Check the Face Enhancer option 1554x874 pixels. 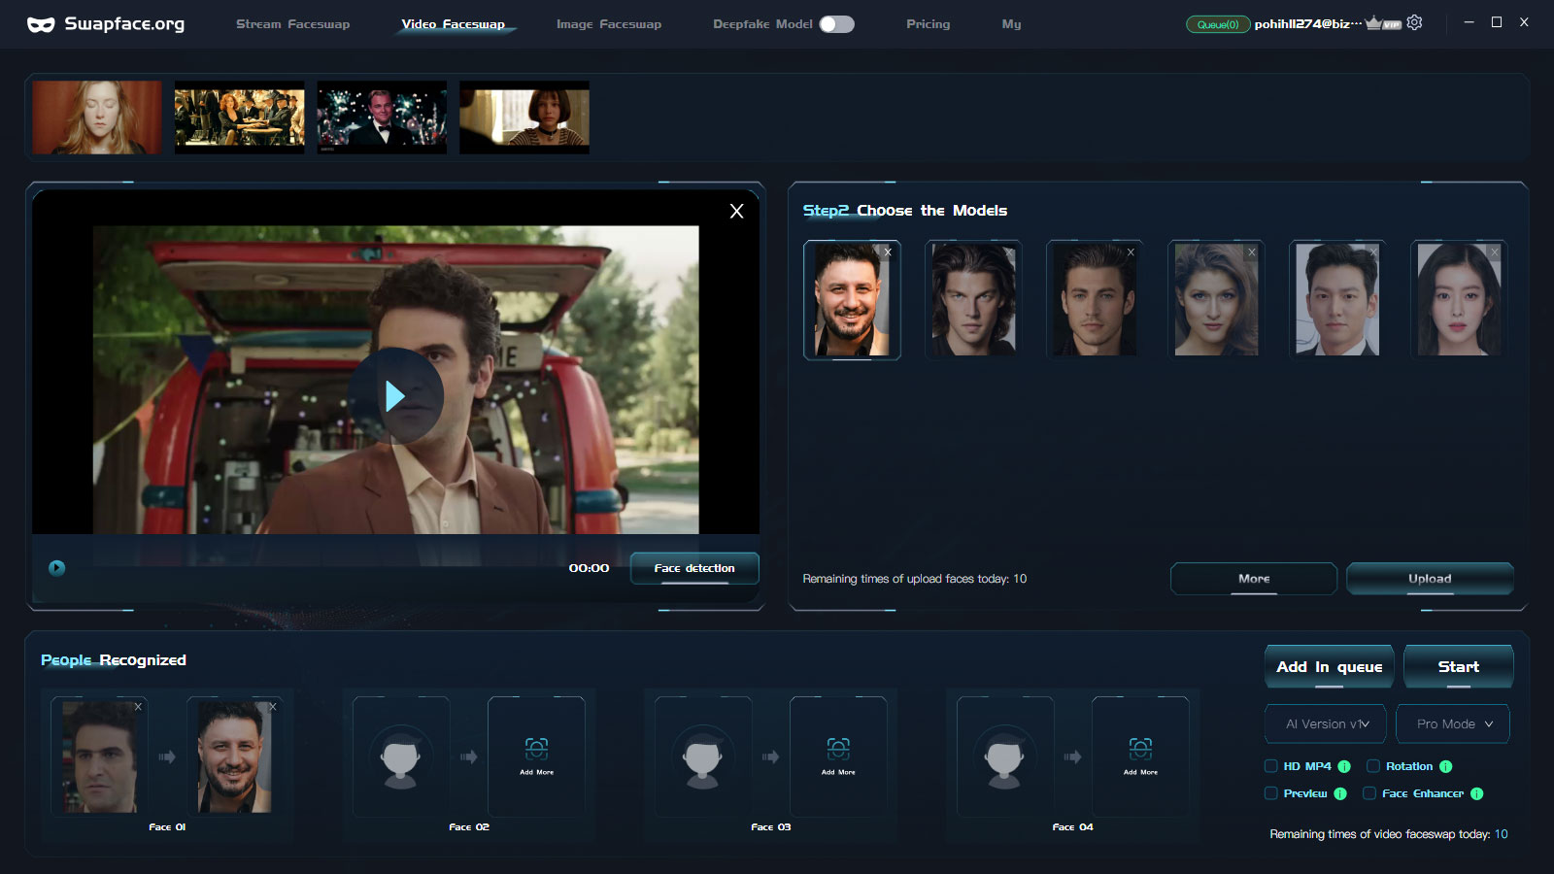point(1369,793)
